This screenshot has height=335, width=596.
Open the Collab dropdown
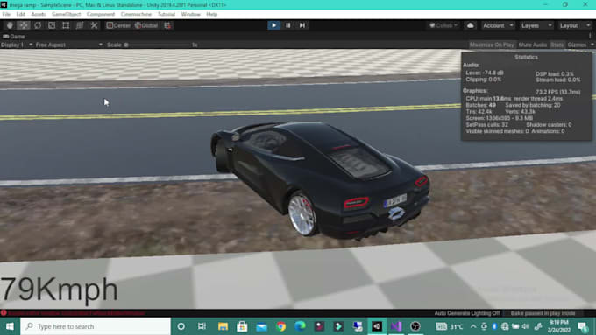tap(443, 25)
